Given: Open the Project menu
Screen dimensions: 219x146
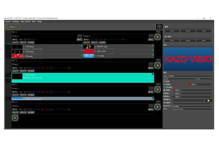Looking at the screenshot, I should tap(8, 22).
